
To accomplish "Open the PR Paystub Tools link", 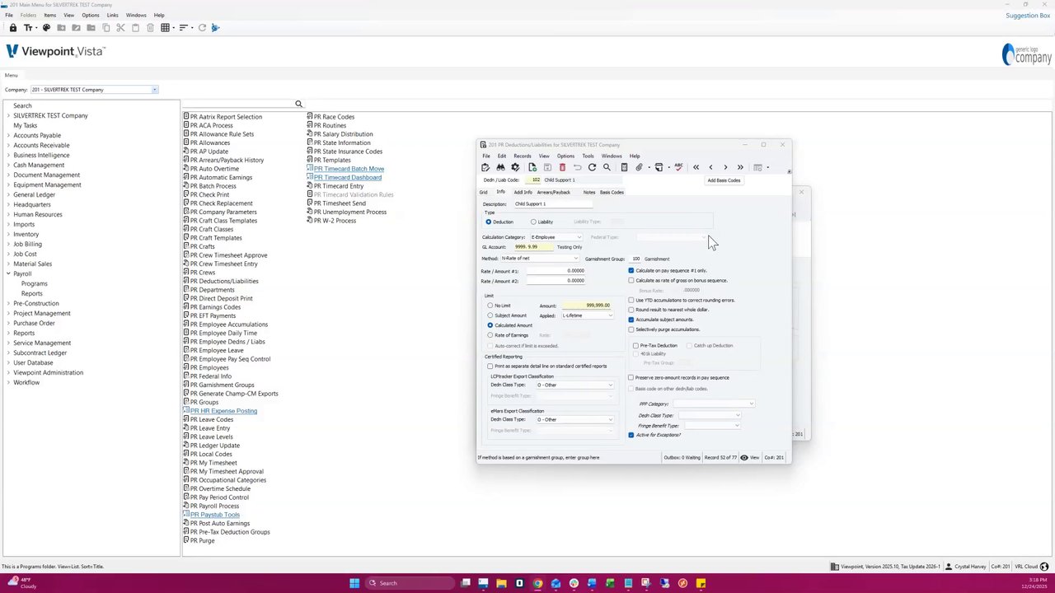I will tap(214, 515).
